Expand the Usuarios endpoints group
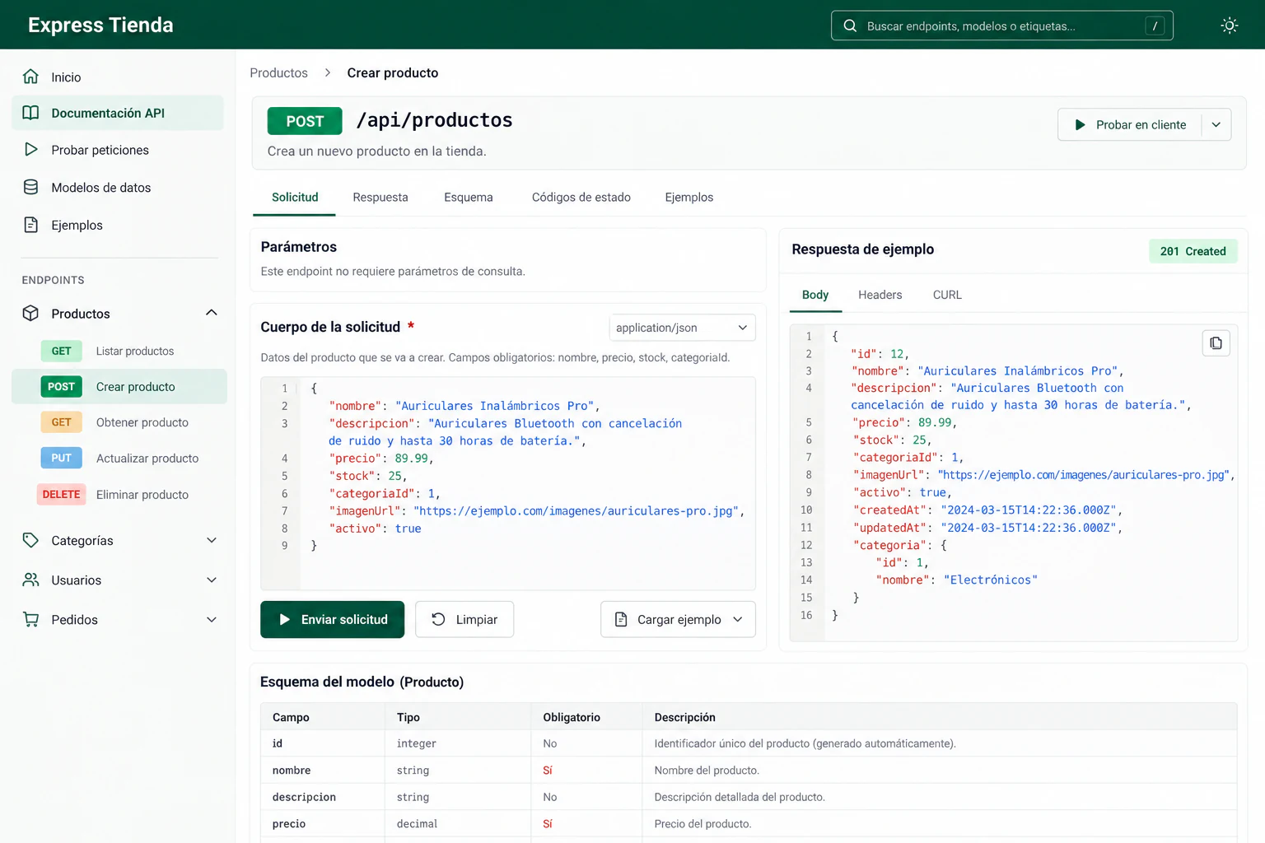 coord(212,580)
